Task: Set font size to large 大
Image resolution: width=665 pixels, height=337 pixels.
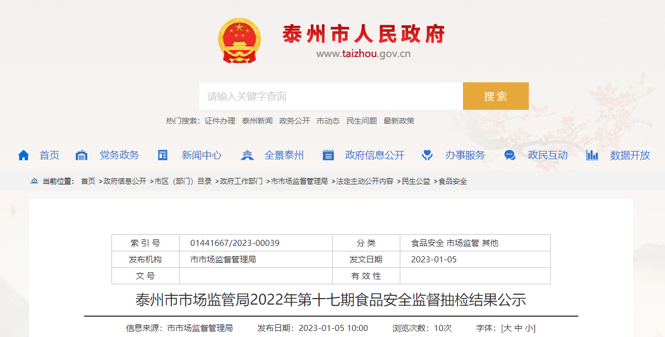Action: click(x=507, y=328)
